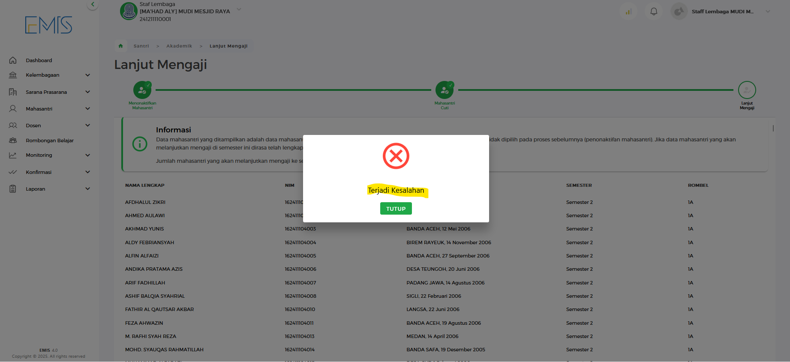This screenshot has height=362, width=790.
Task: Click the red error X icon
Action: [396, 156]
